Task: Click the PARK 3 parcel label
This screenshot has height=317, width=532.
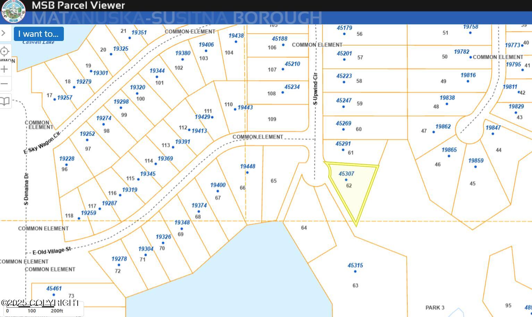Action: [435, 308]
